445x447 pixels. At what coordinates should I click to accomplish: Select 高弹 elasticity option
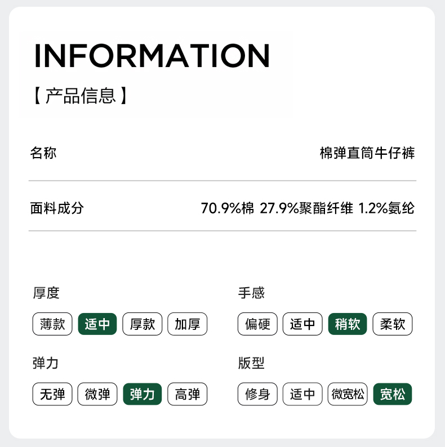pyautogui.click(x=188, y=394)
